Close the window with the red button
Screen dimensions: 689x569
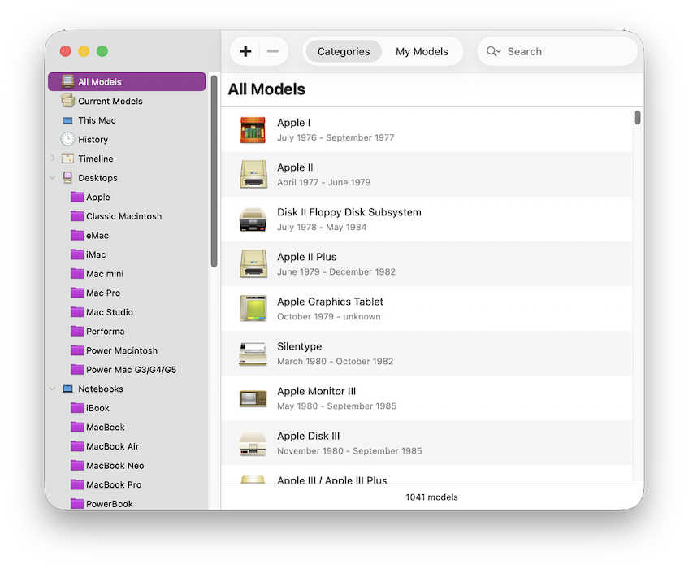(x=66, y=51)
